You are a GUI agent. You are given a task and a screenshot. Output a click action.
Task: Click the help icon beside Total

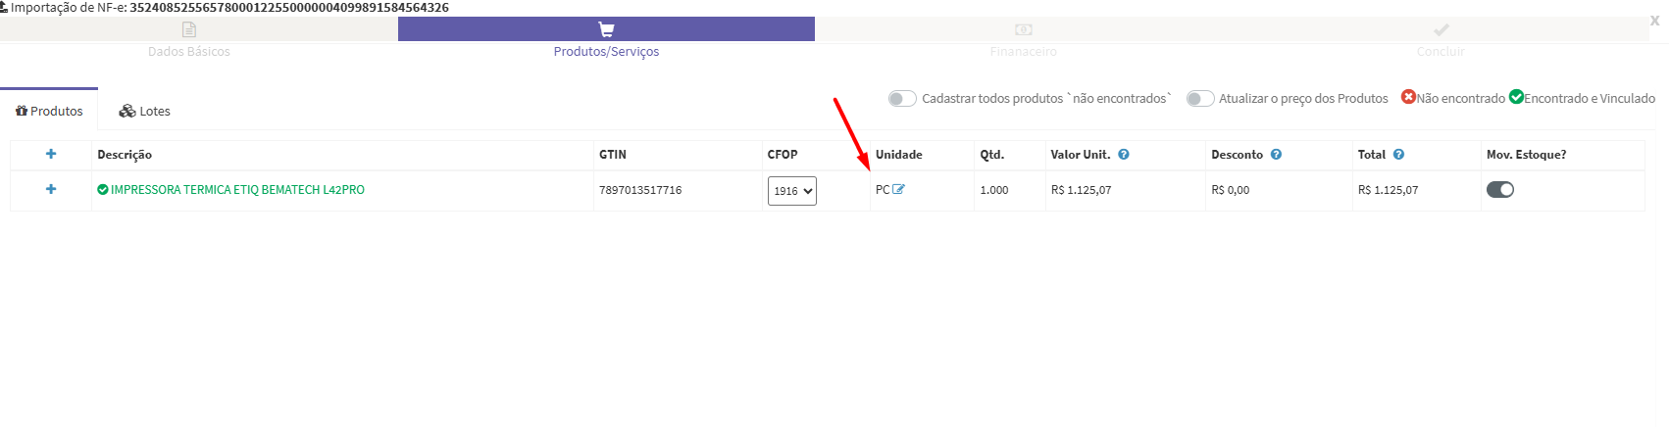click(1398, 155)
